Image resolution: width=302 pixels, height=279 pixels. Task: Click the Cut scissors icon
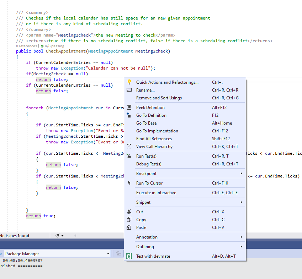(129, 212)
